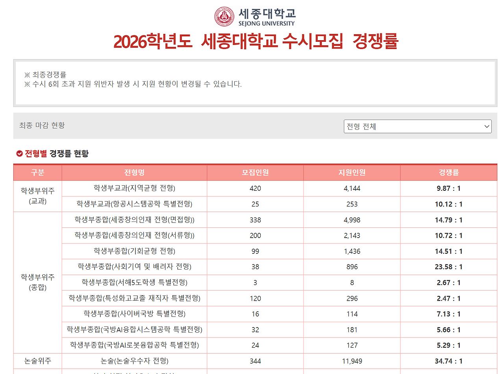Viewport: 504px width, 374px height.
Task: Click the red arrow icon beside 전형별 경쟁률 현황
Action: pos(19,154)
